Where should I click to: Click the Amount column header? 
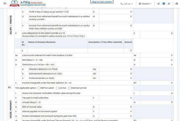pyautogui.click(x=128, y=42)
